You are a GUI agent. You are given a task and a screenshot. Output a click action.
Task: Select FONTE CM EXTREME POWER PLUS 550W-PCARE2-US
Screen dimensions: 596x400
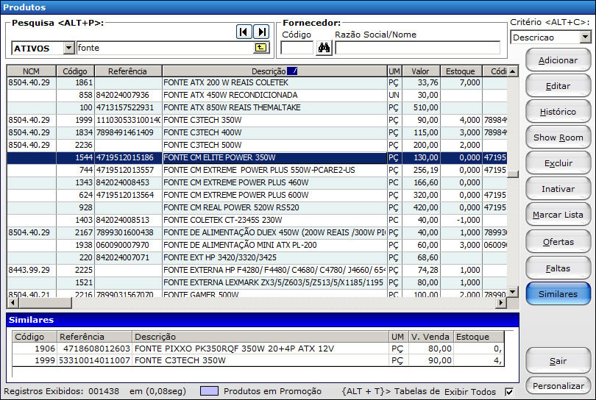257,170
